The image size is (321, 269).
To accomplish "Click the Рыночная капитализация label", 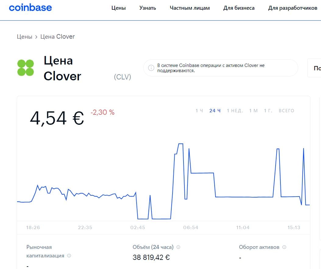I will click(45, 251).
